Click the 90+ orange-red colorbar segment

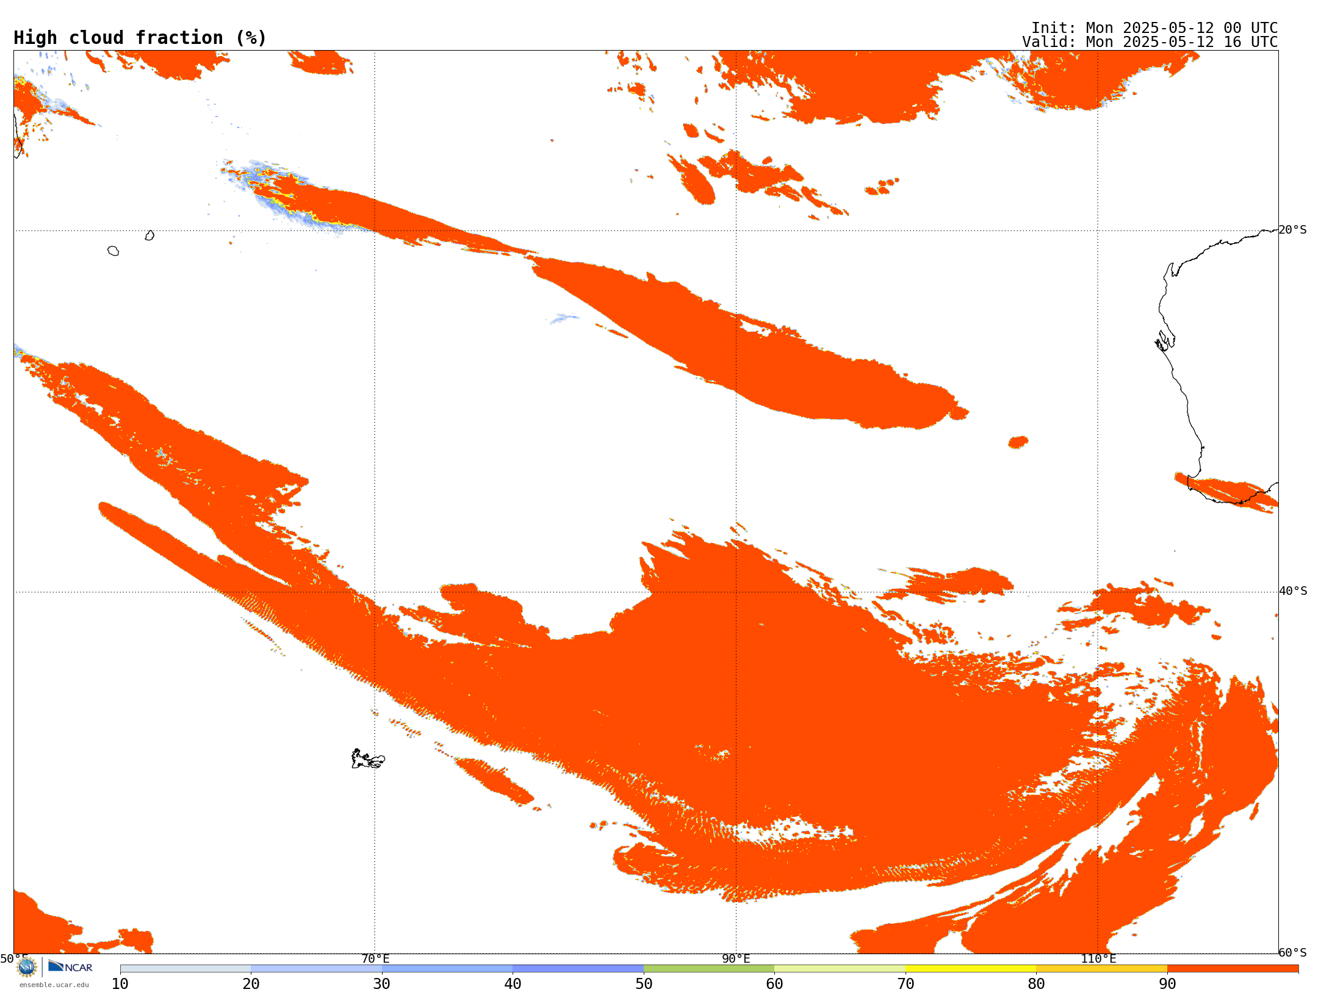point(1233,969)
